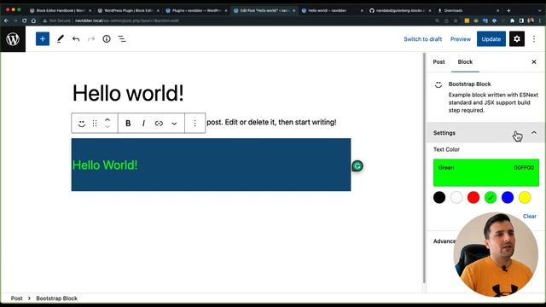Go back in the browser
The image size is (546, 307).
tap(6, 20)
